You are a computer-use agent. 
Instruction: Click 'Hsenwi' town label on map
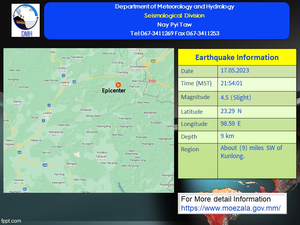click(x=65, y=82)
